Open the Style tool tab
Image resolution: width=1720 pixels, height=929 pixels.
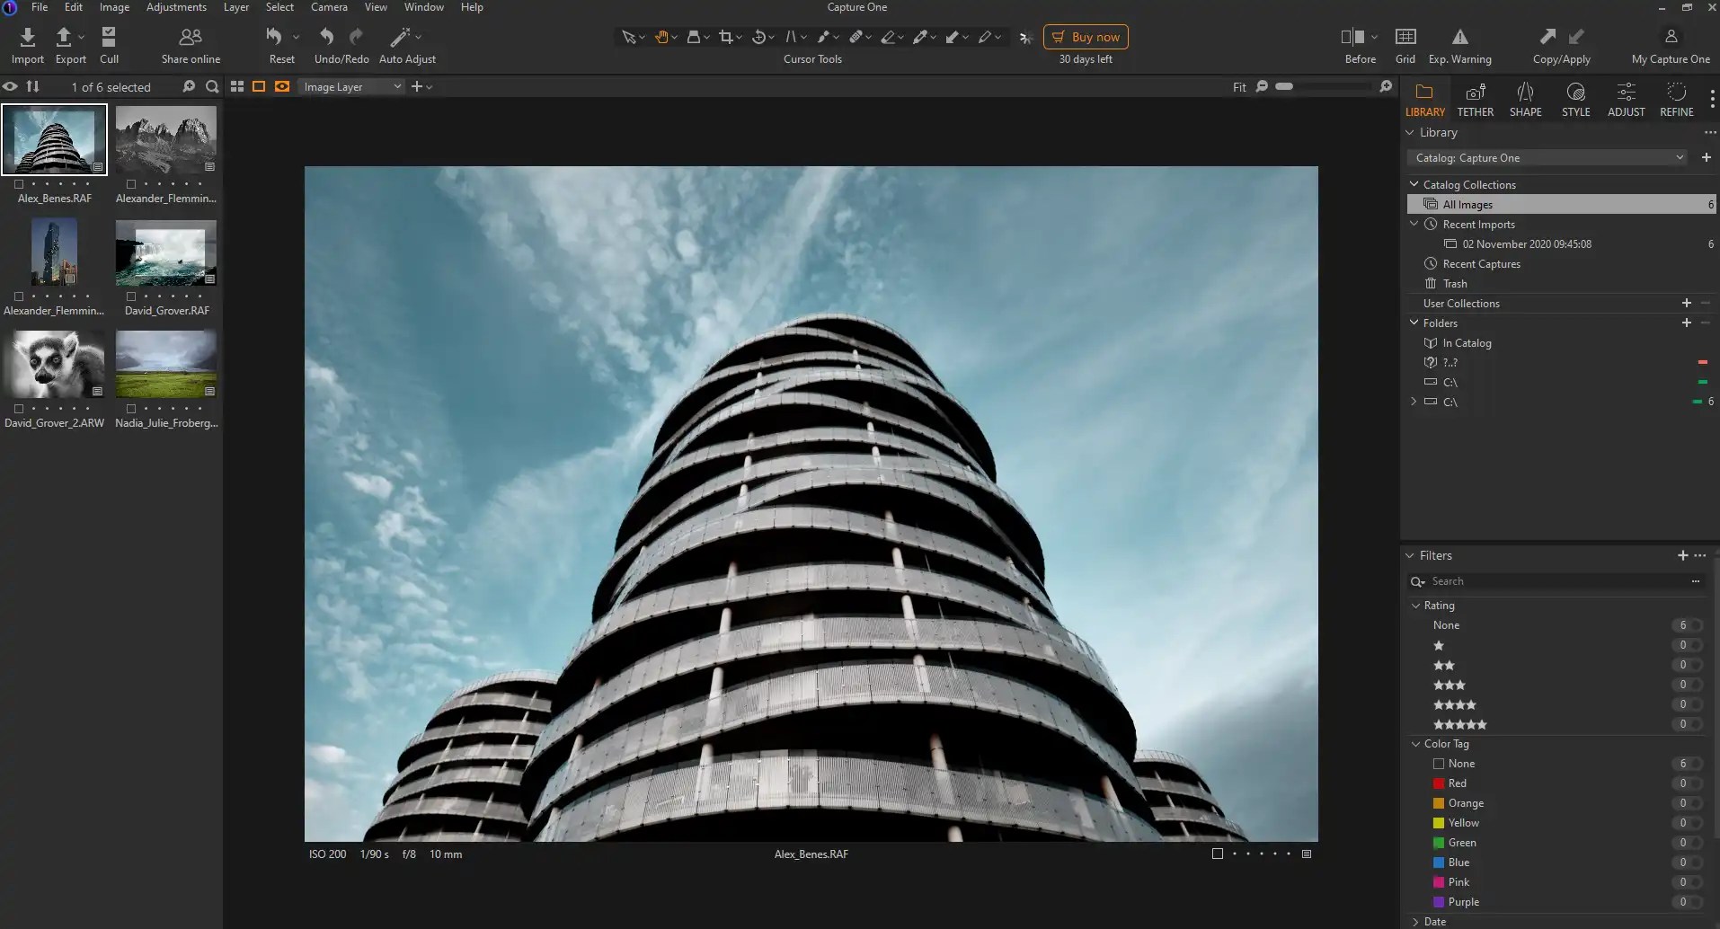[x=1575, y=98]
